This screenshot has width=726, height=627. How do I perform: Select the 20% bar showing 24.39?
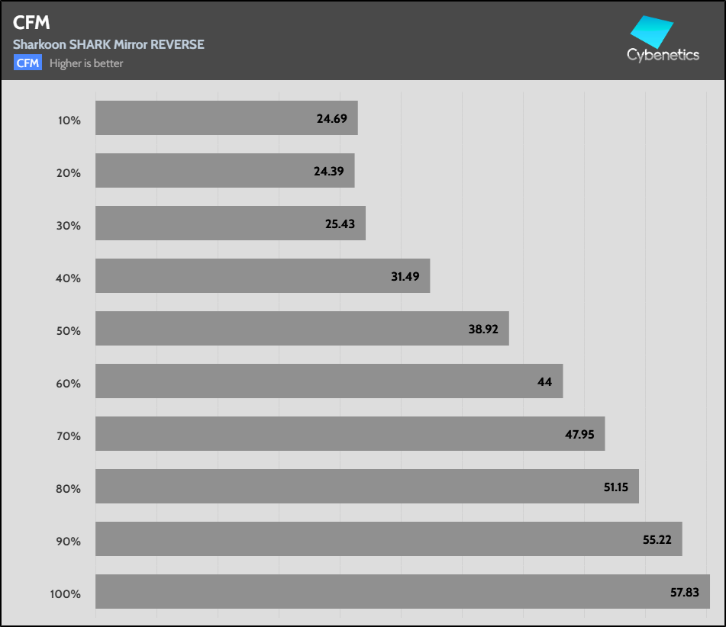(224, 171)
